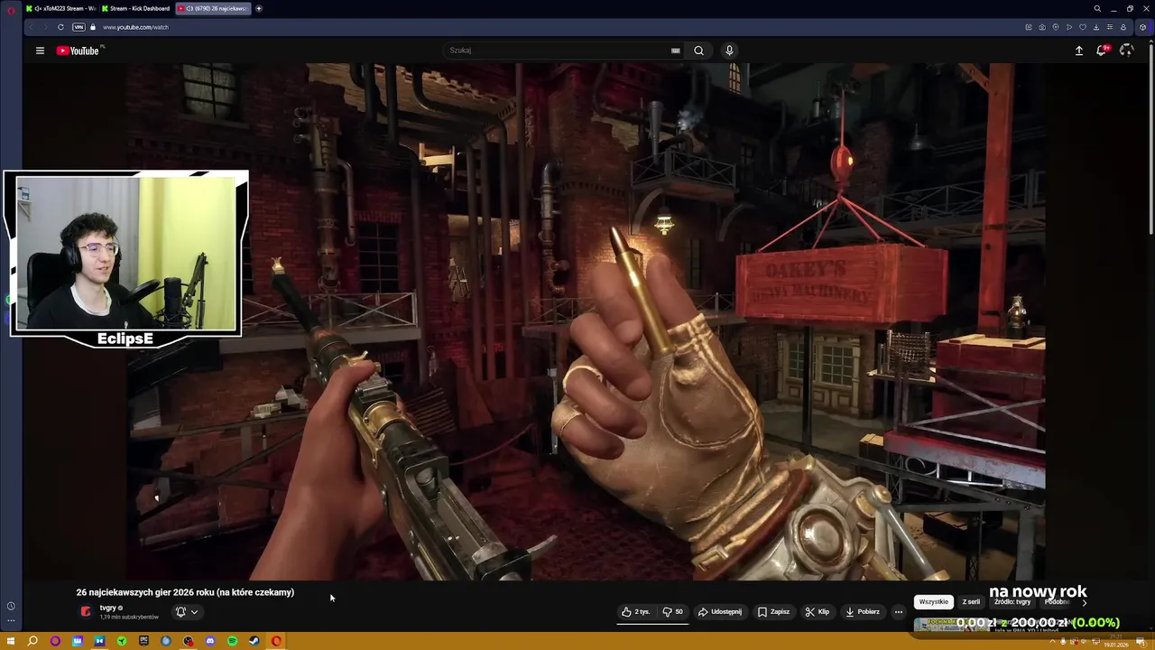
Task: Open the Windows Start button
Action: click(11, 641)
